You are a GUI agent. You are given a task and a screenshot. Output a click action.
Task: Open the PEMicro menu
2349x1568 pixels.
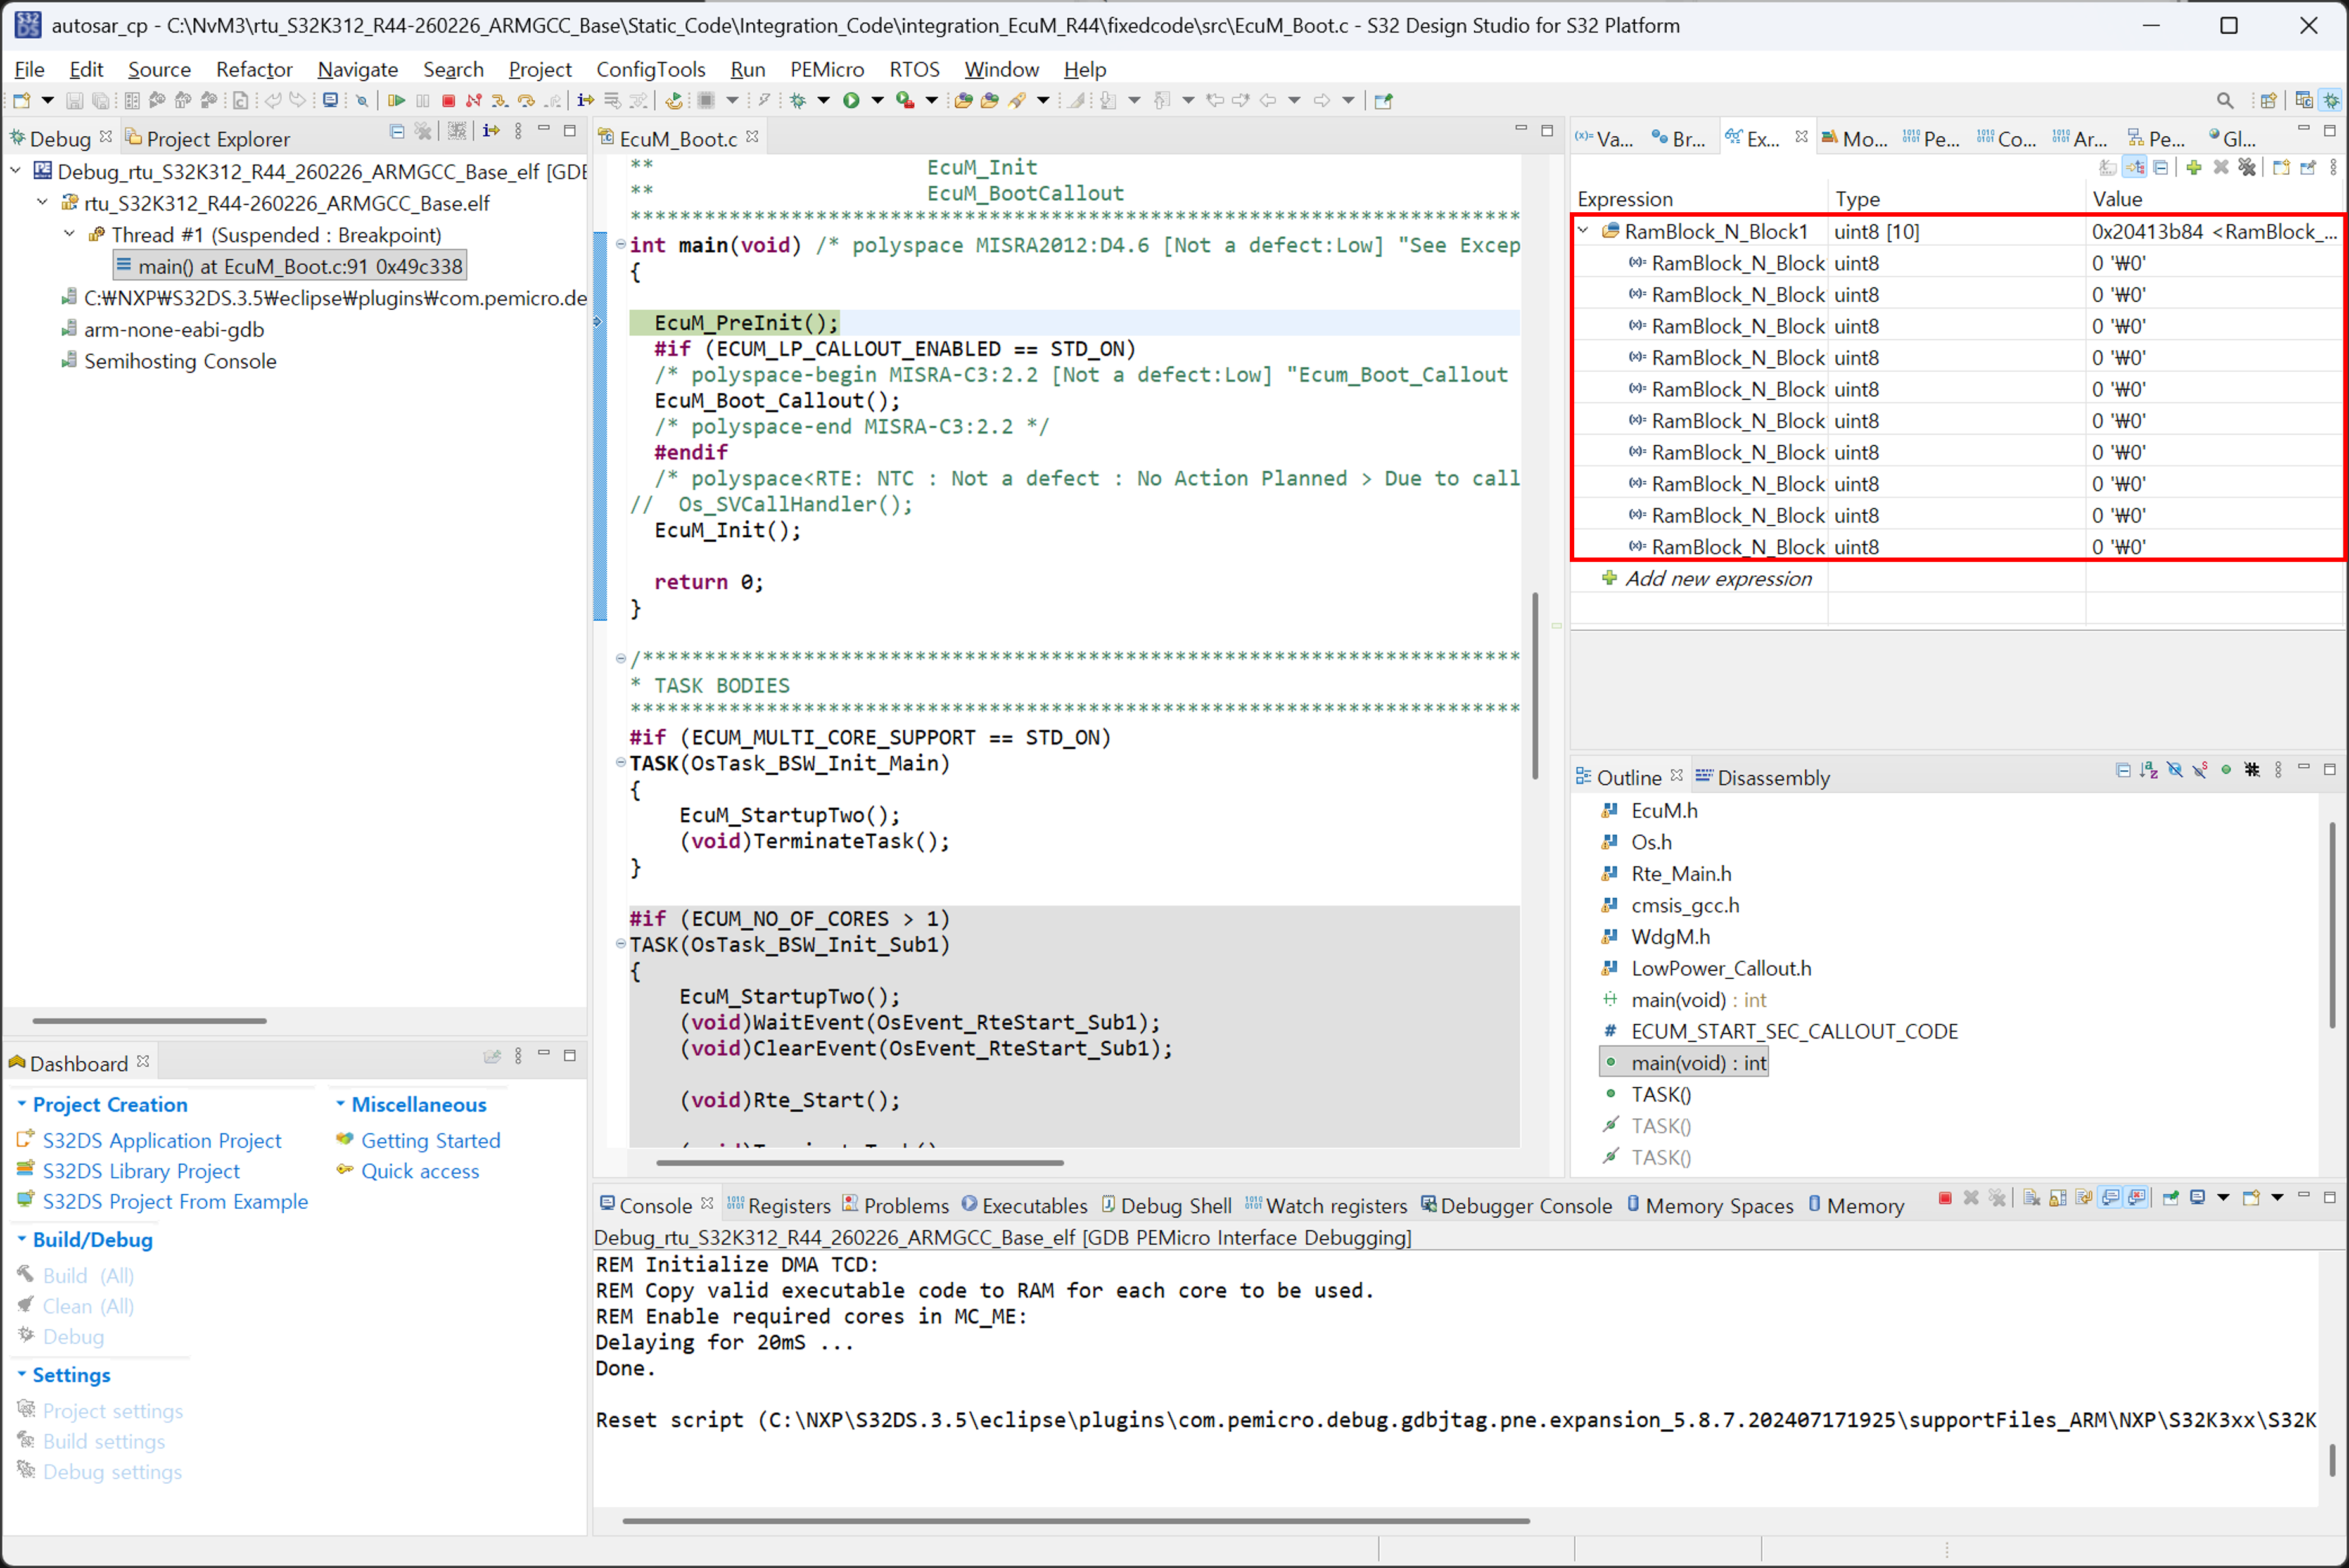click(827, 69)
